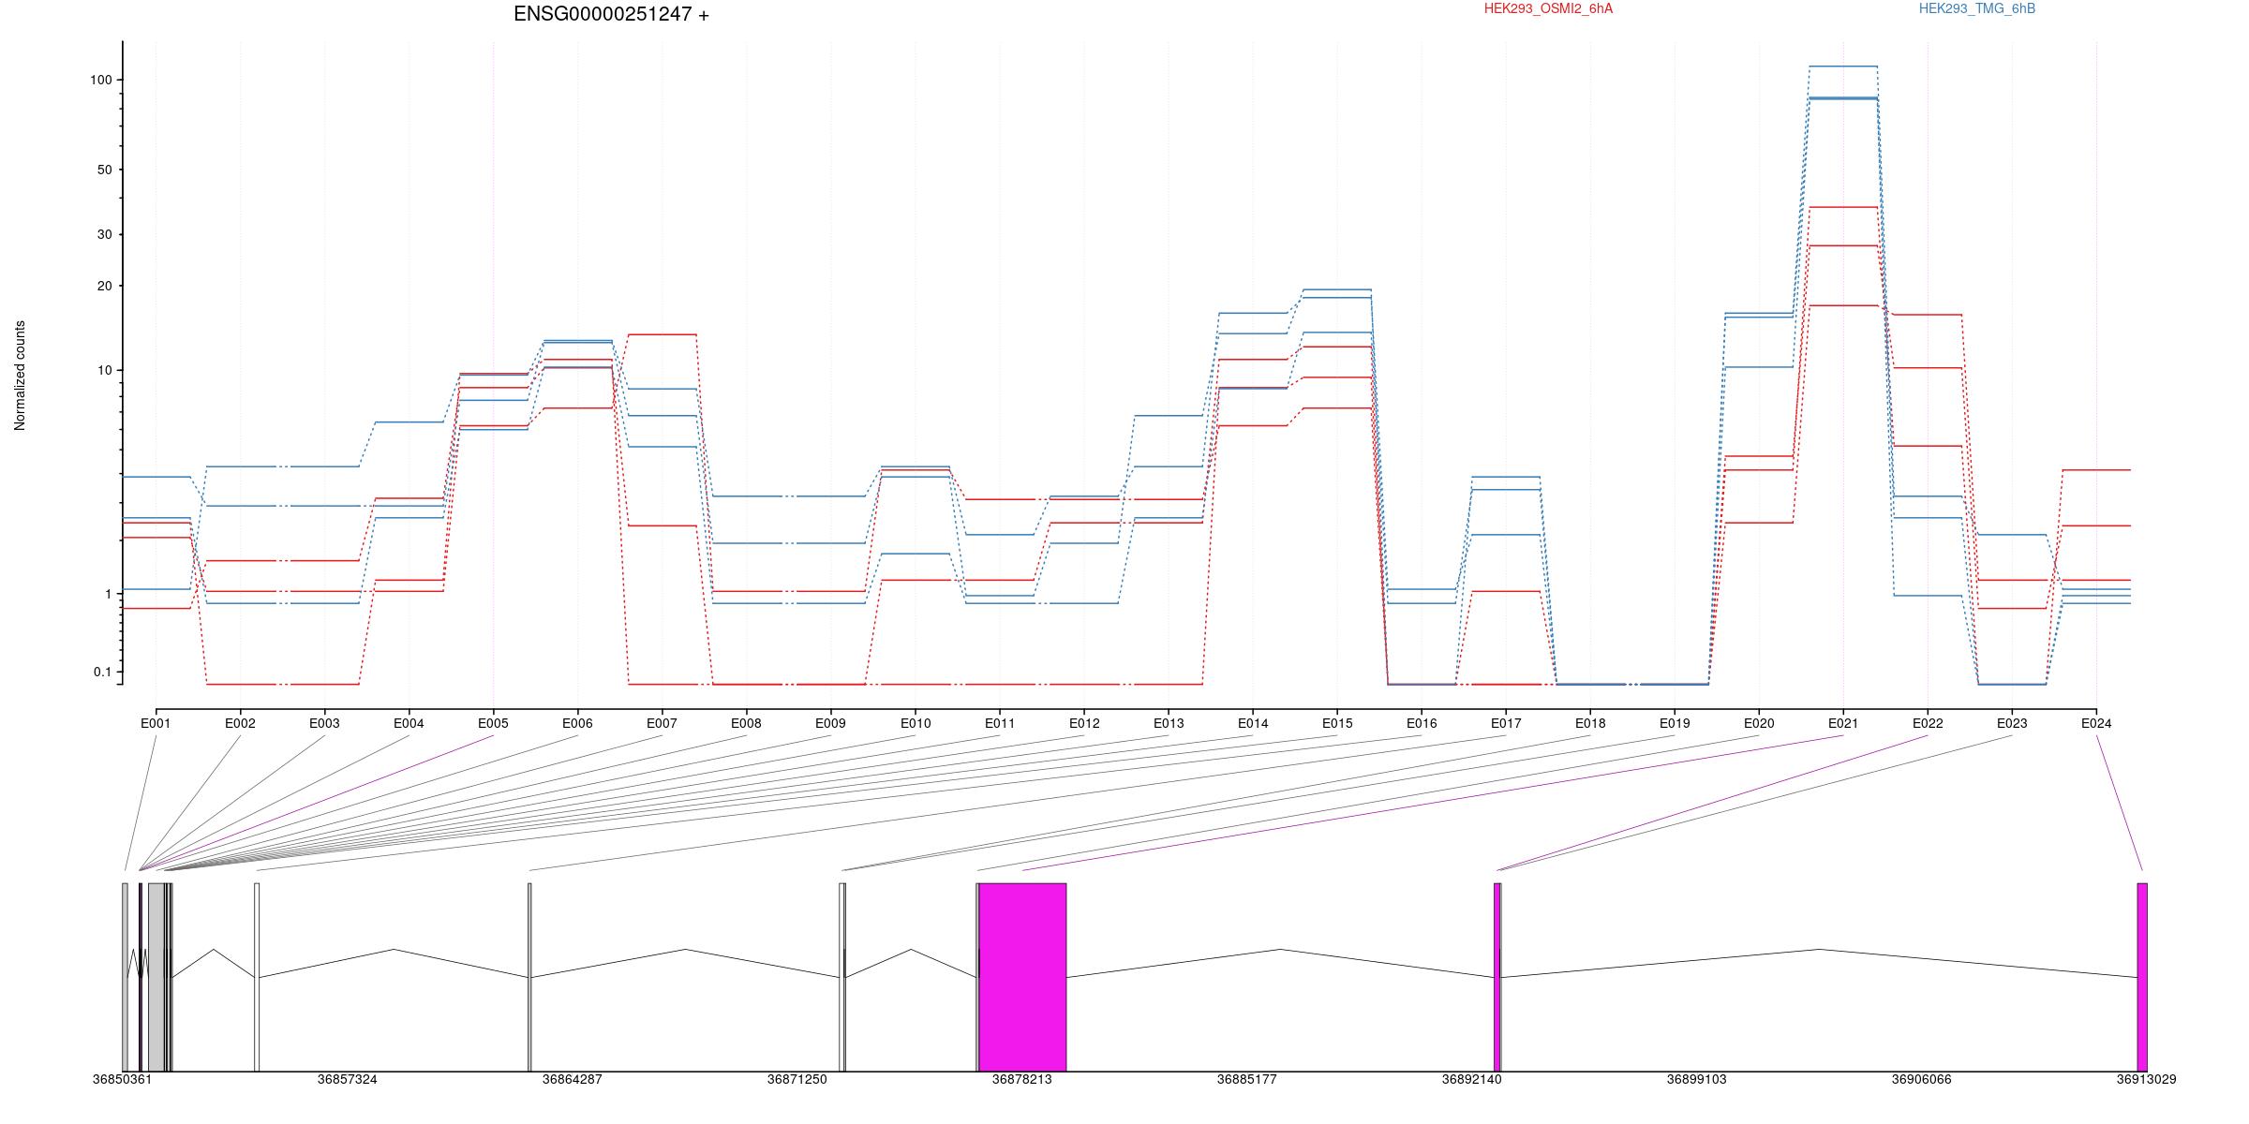Click the E020 exon label

(x=1759, y=723)
